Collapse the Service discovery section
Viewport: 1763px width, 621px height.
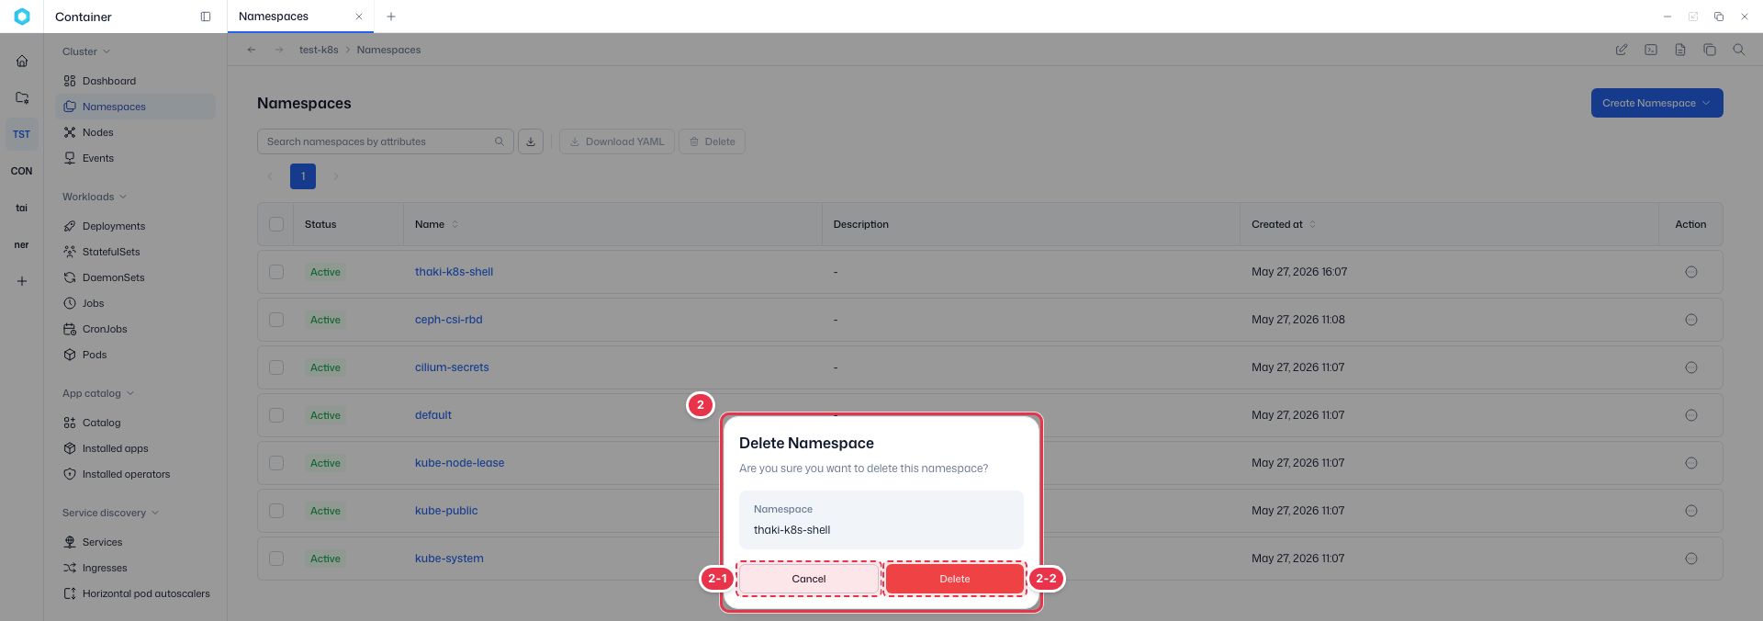click(x=111, y=513)
